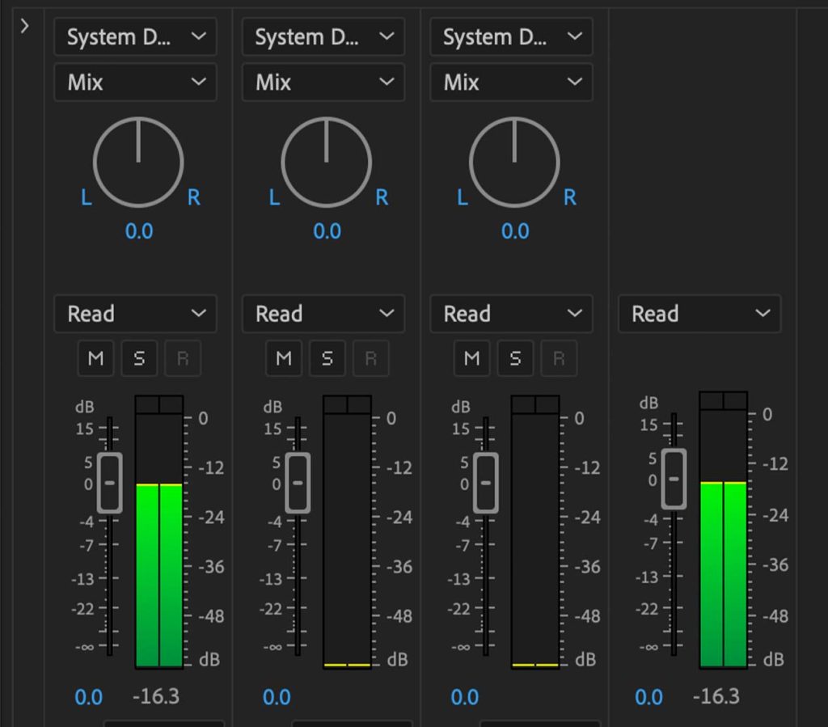Click the master track's volume fader handle
828x727 pixels.
point(674,479)
